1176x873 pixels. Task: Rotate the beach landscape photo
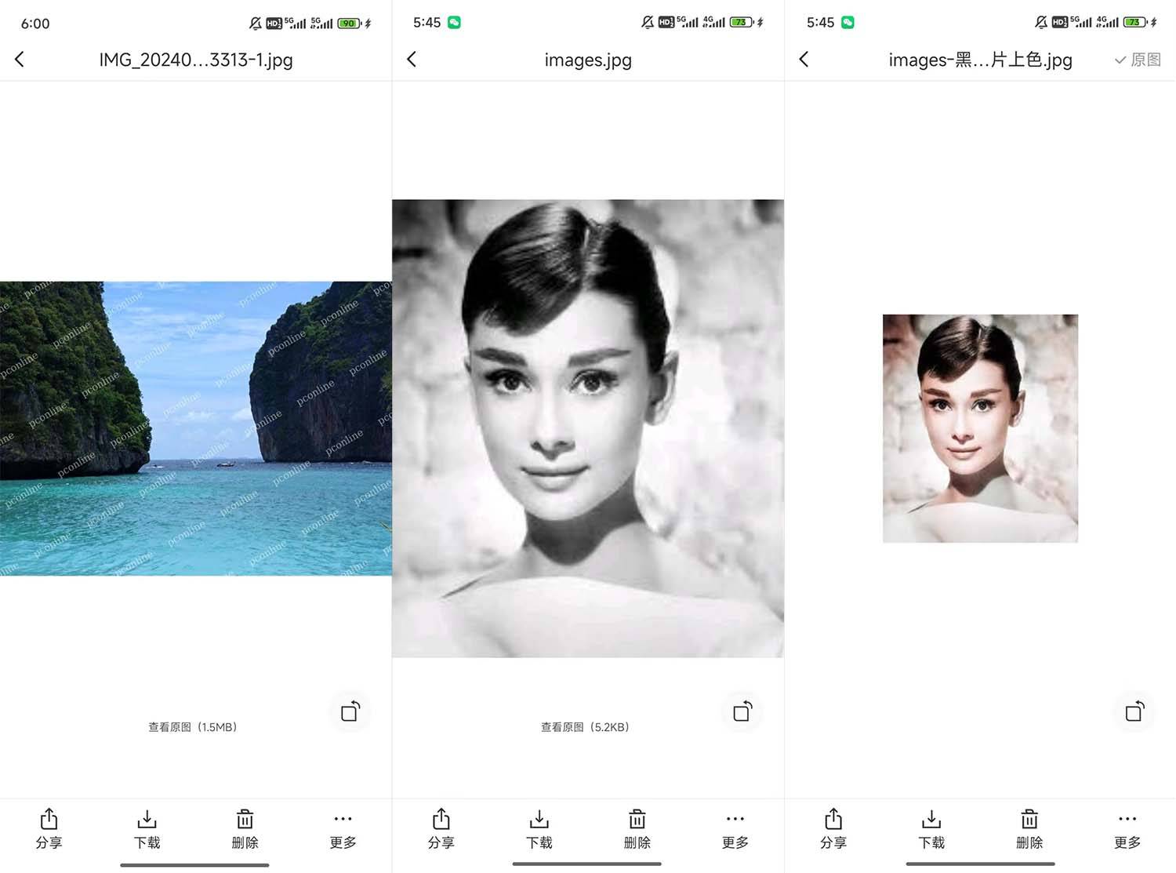[x=350, y=711]
